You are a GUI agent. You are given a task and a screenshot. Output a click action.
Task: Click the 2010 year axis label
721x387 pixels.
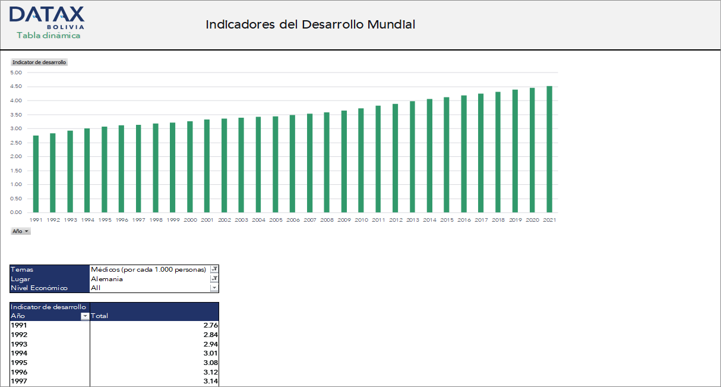pyautogui.click(x=361, y=219)
